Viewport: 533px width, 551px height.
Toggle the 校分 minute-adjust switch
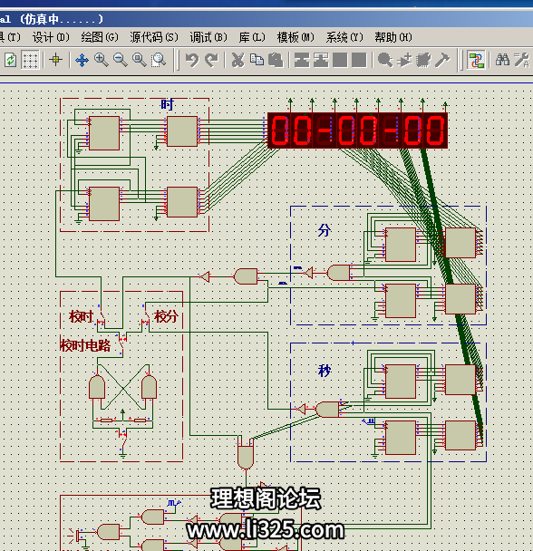[146, 316]
